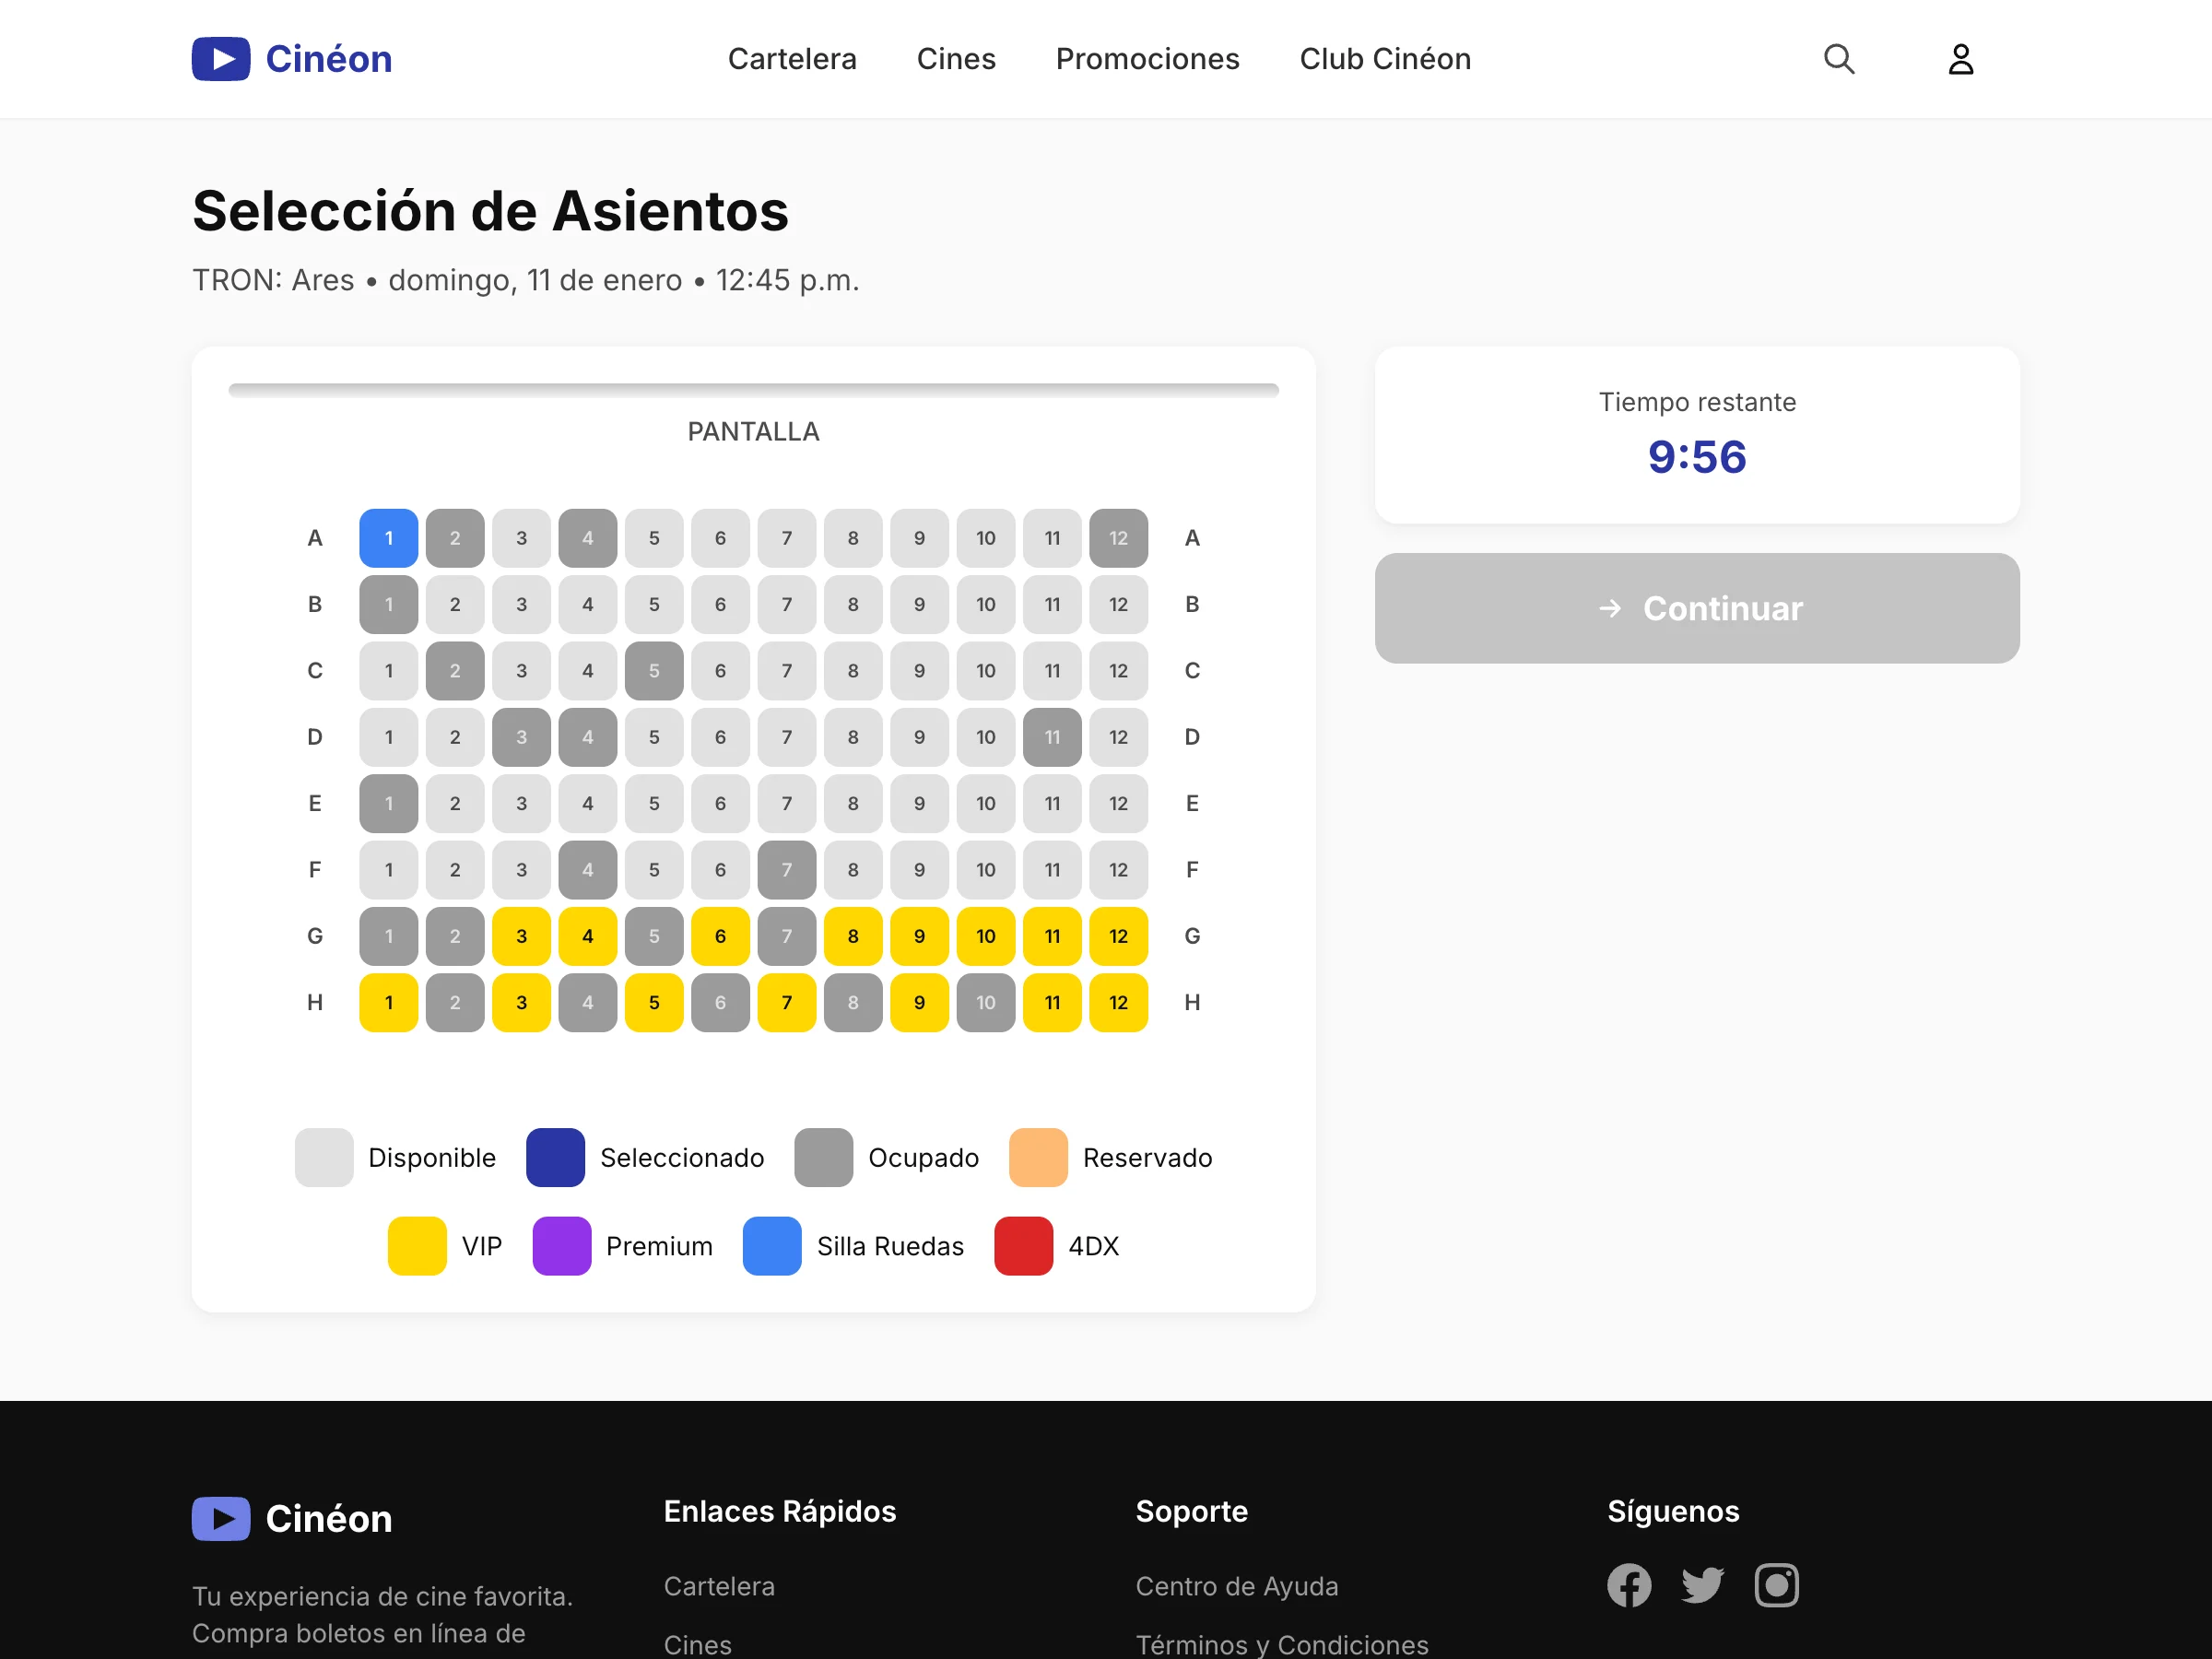Open the Términos y Condiciones link
The width and height of the screenshot is (2212, 1659).
click(1281, 1644)
